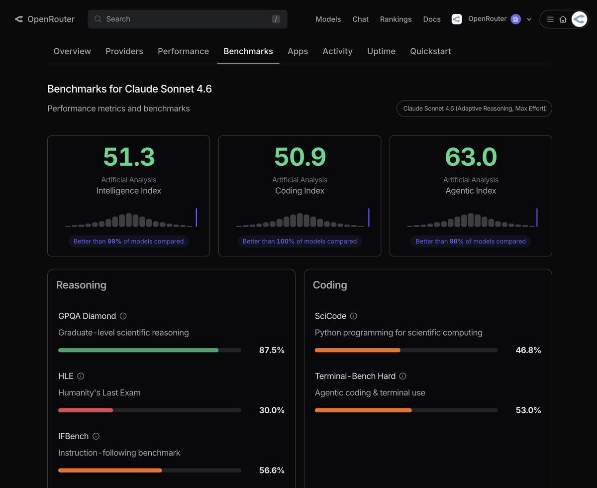Navigate to Docs in top navigation
Image resolution: width=597 pixels, height=488 pixels.
[x=432, y=19]
